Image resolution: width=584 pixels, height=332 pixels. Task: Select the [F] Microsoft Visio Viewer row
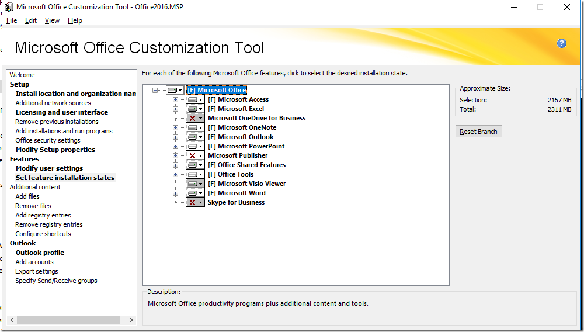point(246,184)
